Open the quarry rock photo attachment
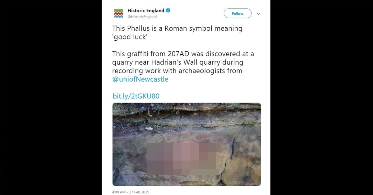Viewport: 373px width, 195px height. [x=186, y=144]
